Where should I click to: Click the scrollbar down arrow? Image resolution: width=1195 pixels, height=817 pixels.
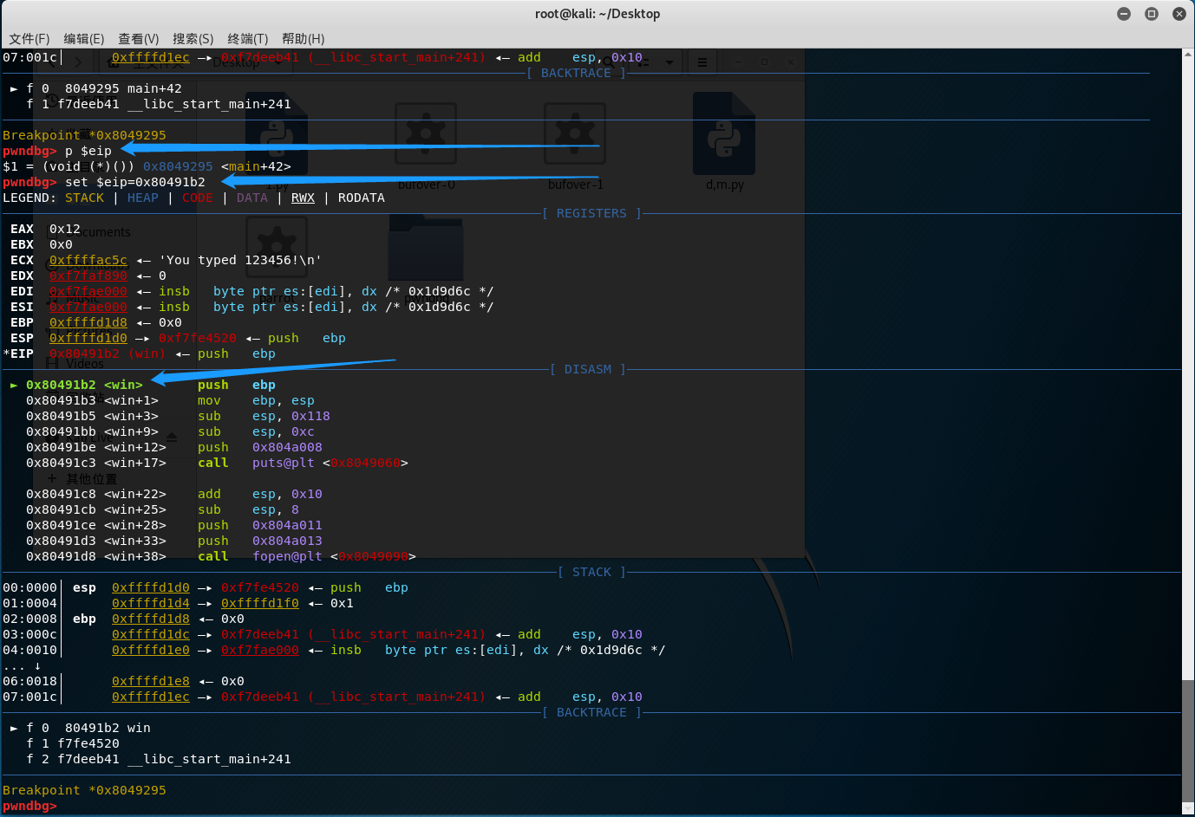[1188, 808]
